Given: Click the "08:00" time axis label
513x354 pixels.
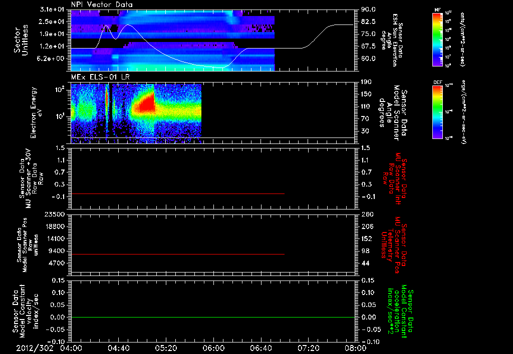Looking at the screenshot, I should 356,348.
